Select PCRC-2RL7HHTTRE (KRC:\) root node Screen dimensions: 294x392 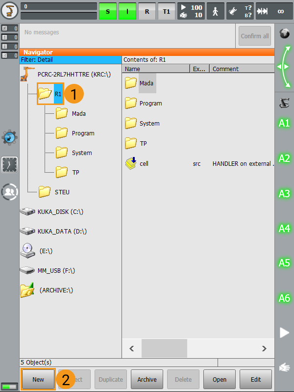[x=66, y=74]
